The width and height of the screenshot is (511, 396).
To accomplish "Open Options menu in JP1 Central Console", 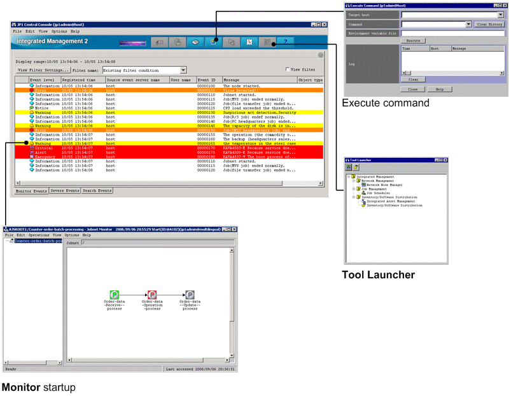I will [59, 31].
